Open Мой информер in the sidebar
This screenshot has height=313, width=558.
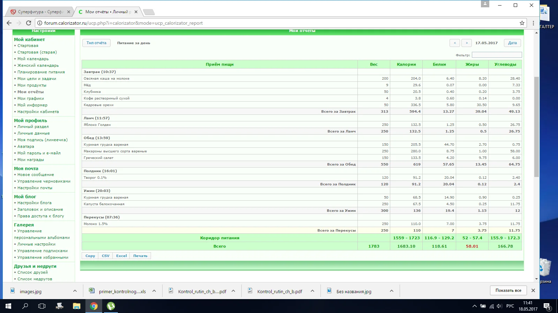32,105
